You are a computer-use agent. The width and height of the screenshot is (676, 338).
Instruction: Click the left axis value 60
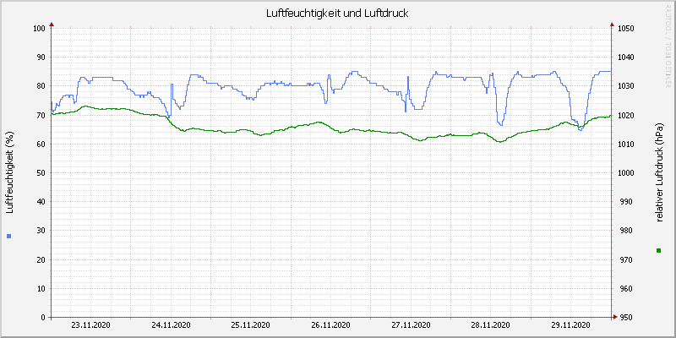[41, 144]
